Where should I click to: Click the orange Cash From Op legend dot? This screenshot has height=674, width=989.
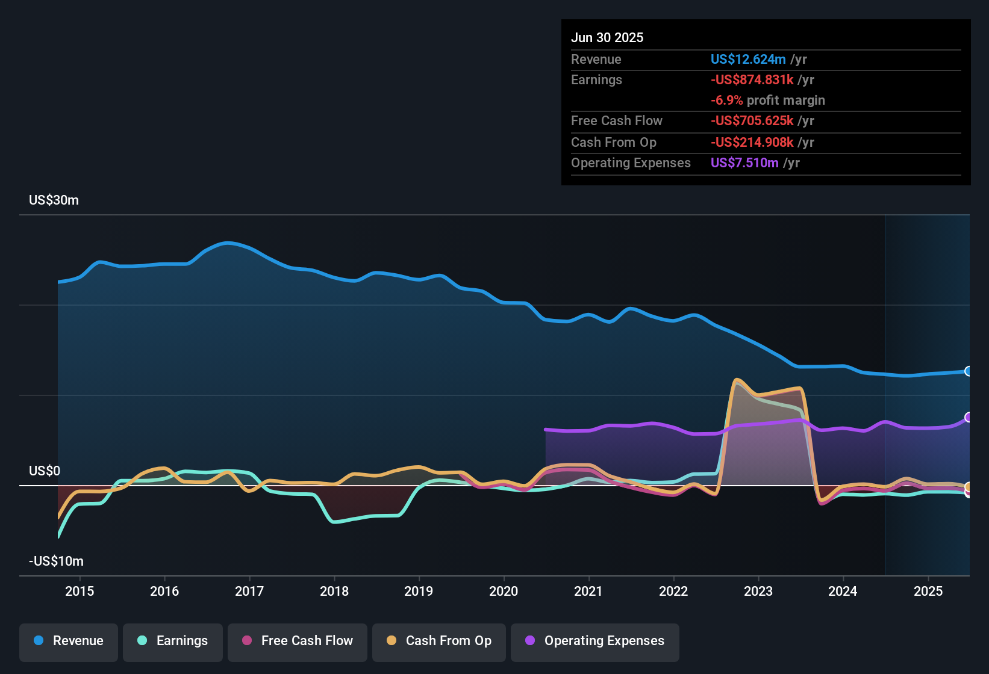tap(392, 641)
